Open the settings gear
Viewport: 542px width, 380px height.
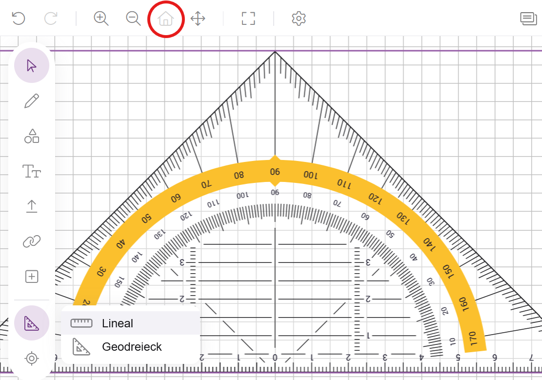(x=299, y=19)
